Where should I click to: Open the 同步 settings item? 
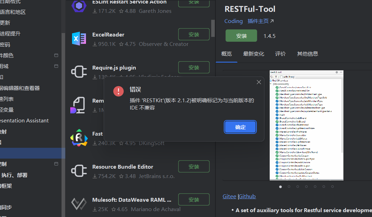(x=6, y=208)
